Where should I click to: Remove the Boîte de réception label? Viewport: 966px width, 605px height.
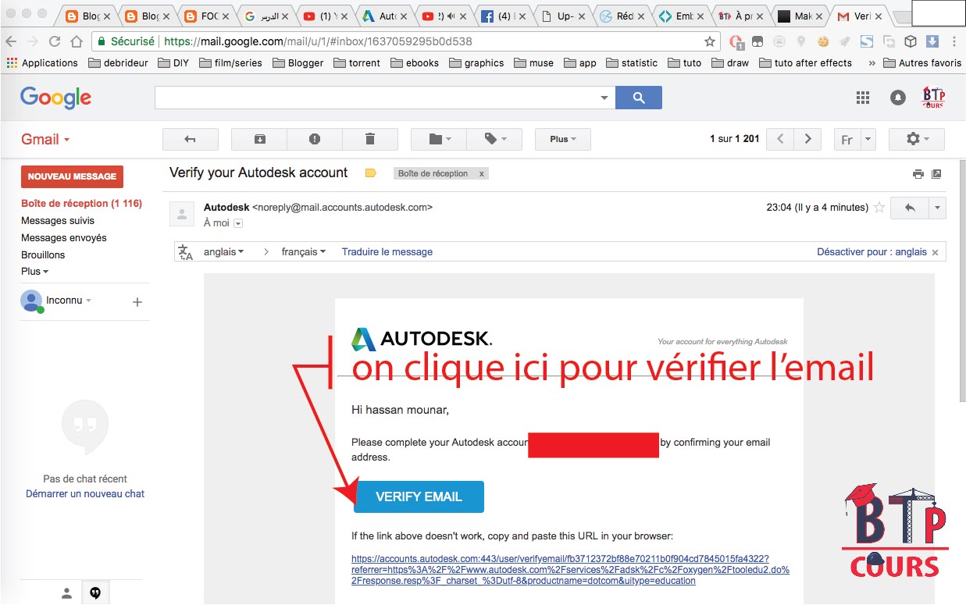pyautogui.click(x=481, y=174)
